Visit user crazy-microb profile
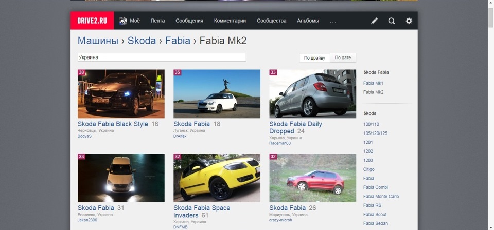 click(280, 220)
